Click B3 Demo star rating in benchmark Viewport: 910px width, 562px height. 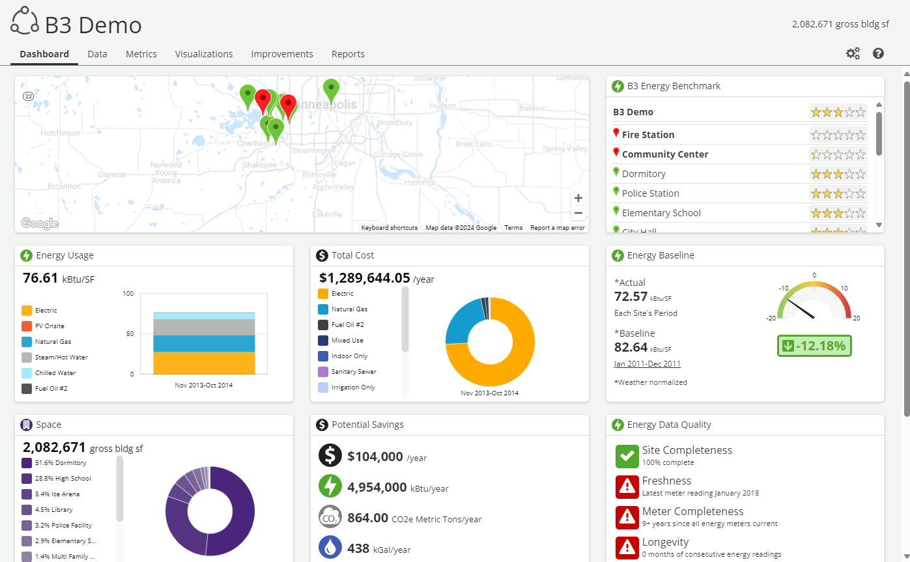tap(838, 112)
